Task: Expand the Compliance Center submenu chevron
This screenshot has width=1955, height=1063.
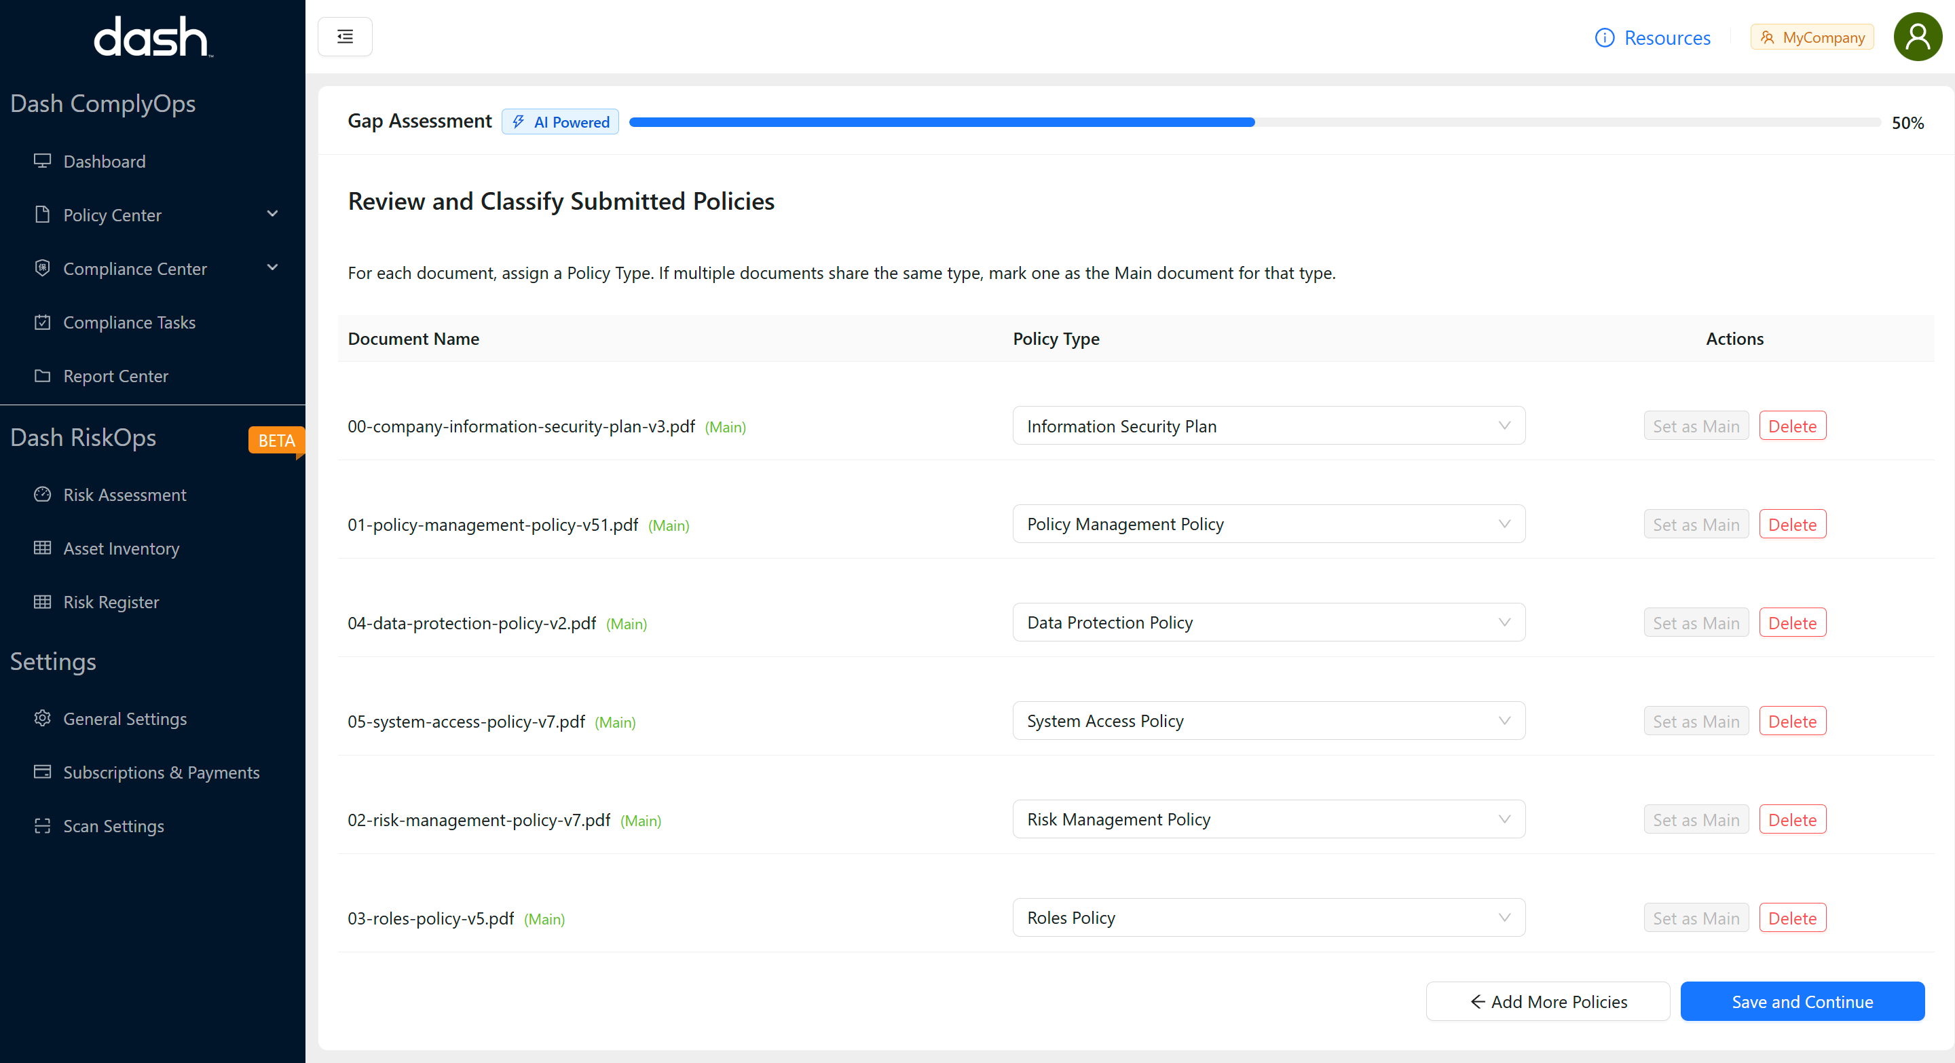Action: click(x=272, y=268)
